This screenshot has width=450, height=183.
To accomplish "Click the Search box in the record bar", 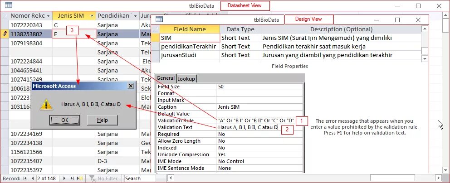I will [140, 178].
